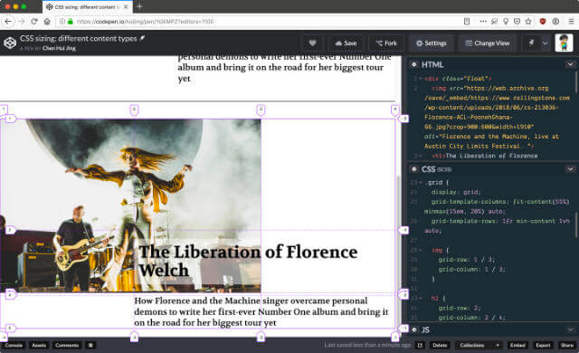579x353 pixels.
Task: Save the pen
Action: (346, 43)
